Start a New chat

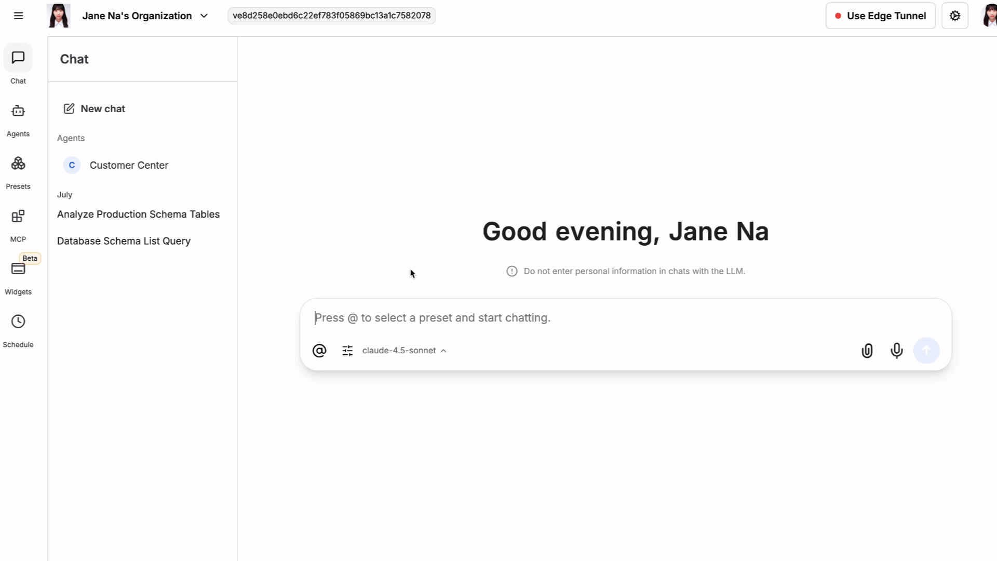(95, 109)
